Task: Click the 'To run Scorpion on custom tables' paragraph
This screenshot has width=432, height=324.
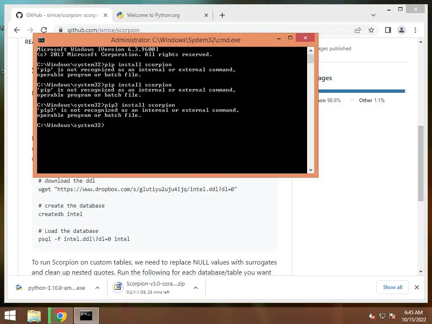Action: tap(154, 267)
